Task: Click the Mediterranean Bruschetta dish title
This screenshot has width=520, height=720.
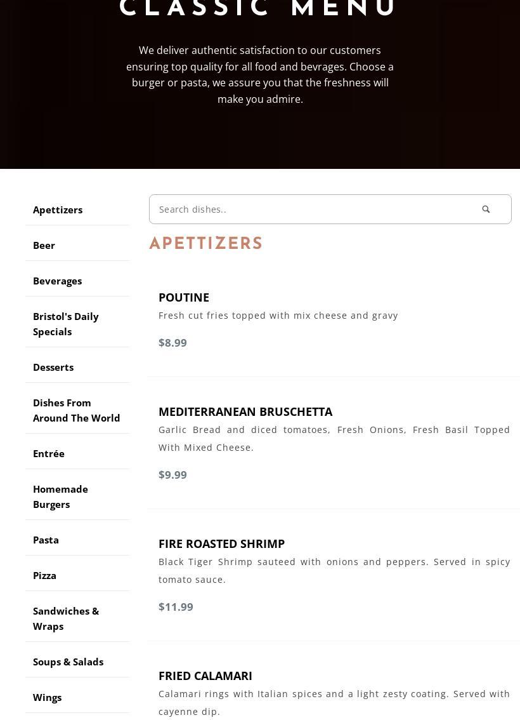Action: click(x=245, y=411)
